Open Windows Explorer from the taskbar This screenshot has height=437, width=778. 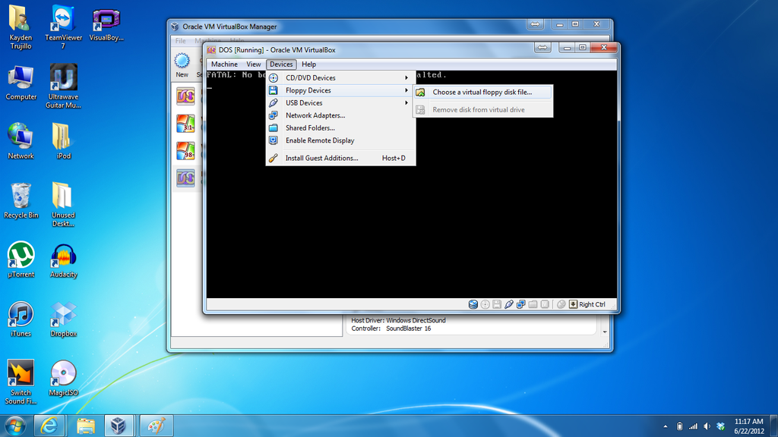85,426
